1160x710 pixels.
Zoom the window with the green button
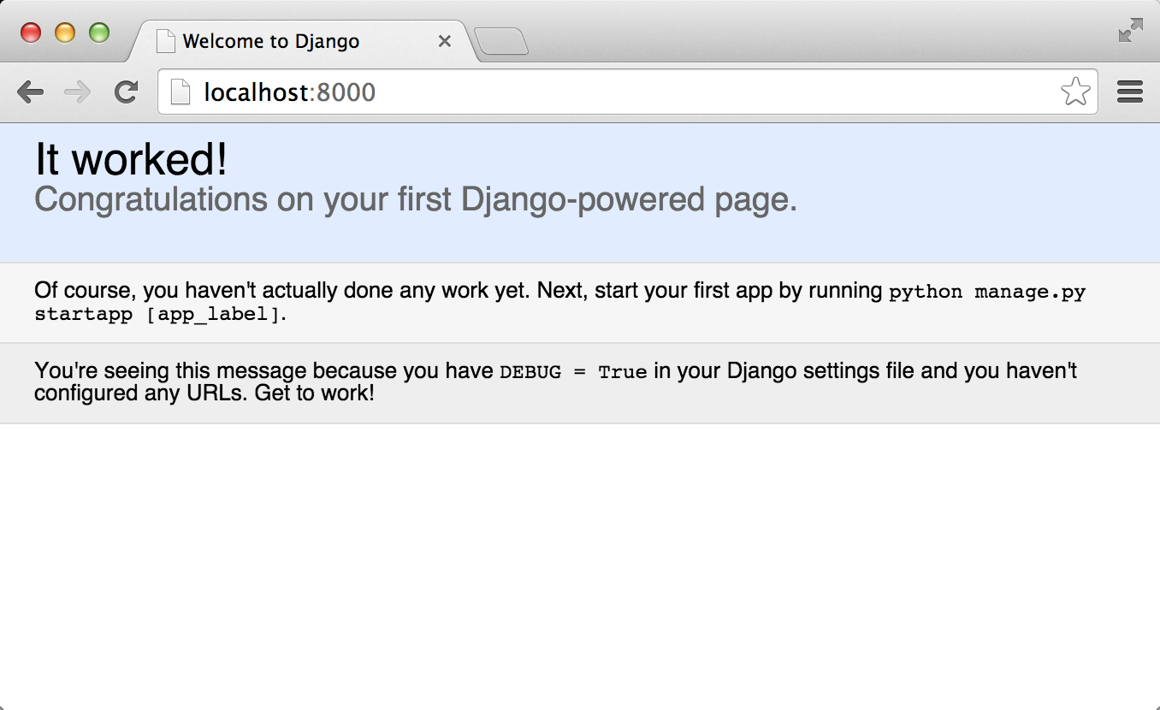click(x=99, y=33)
